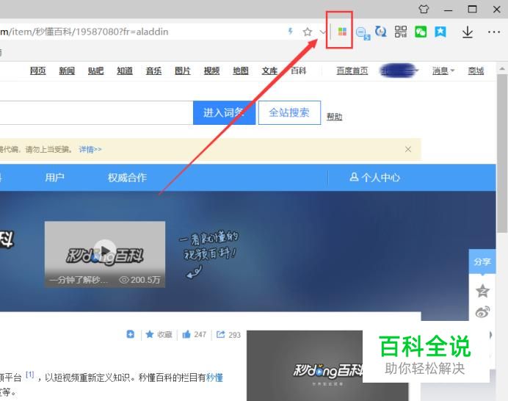Image resolution: width=508 pixels, height=401 pixels.
Task: Click the favorite star in address bar
Action: [308, 32]
